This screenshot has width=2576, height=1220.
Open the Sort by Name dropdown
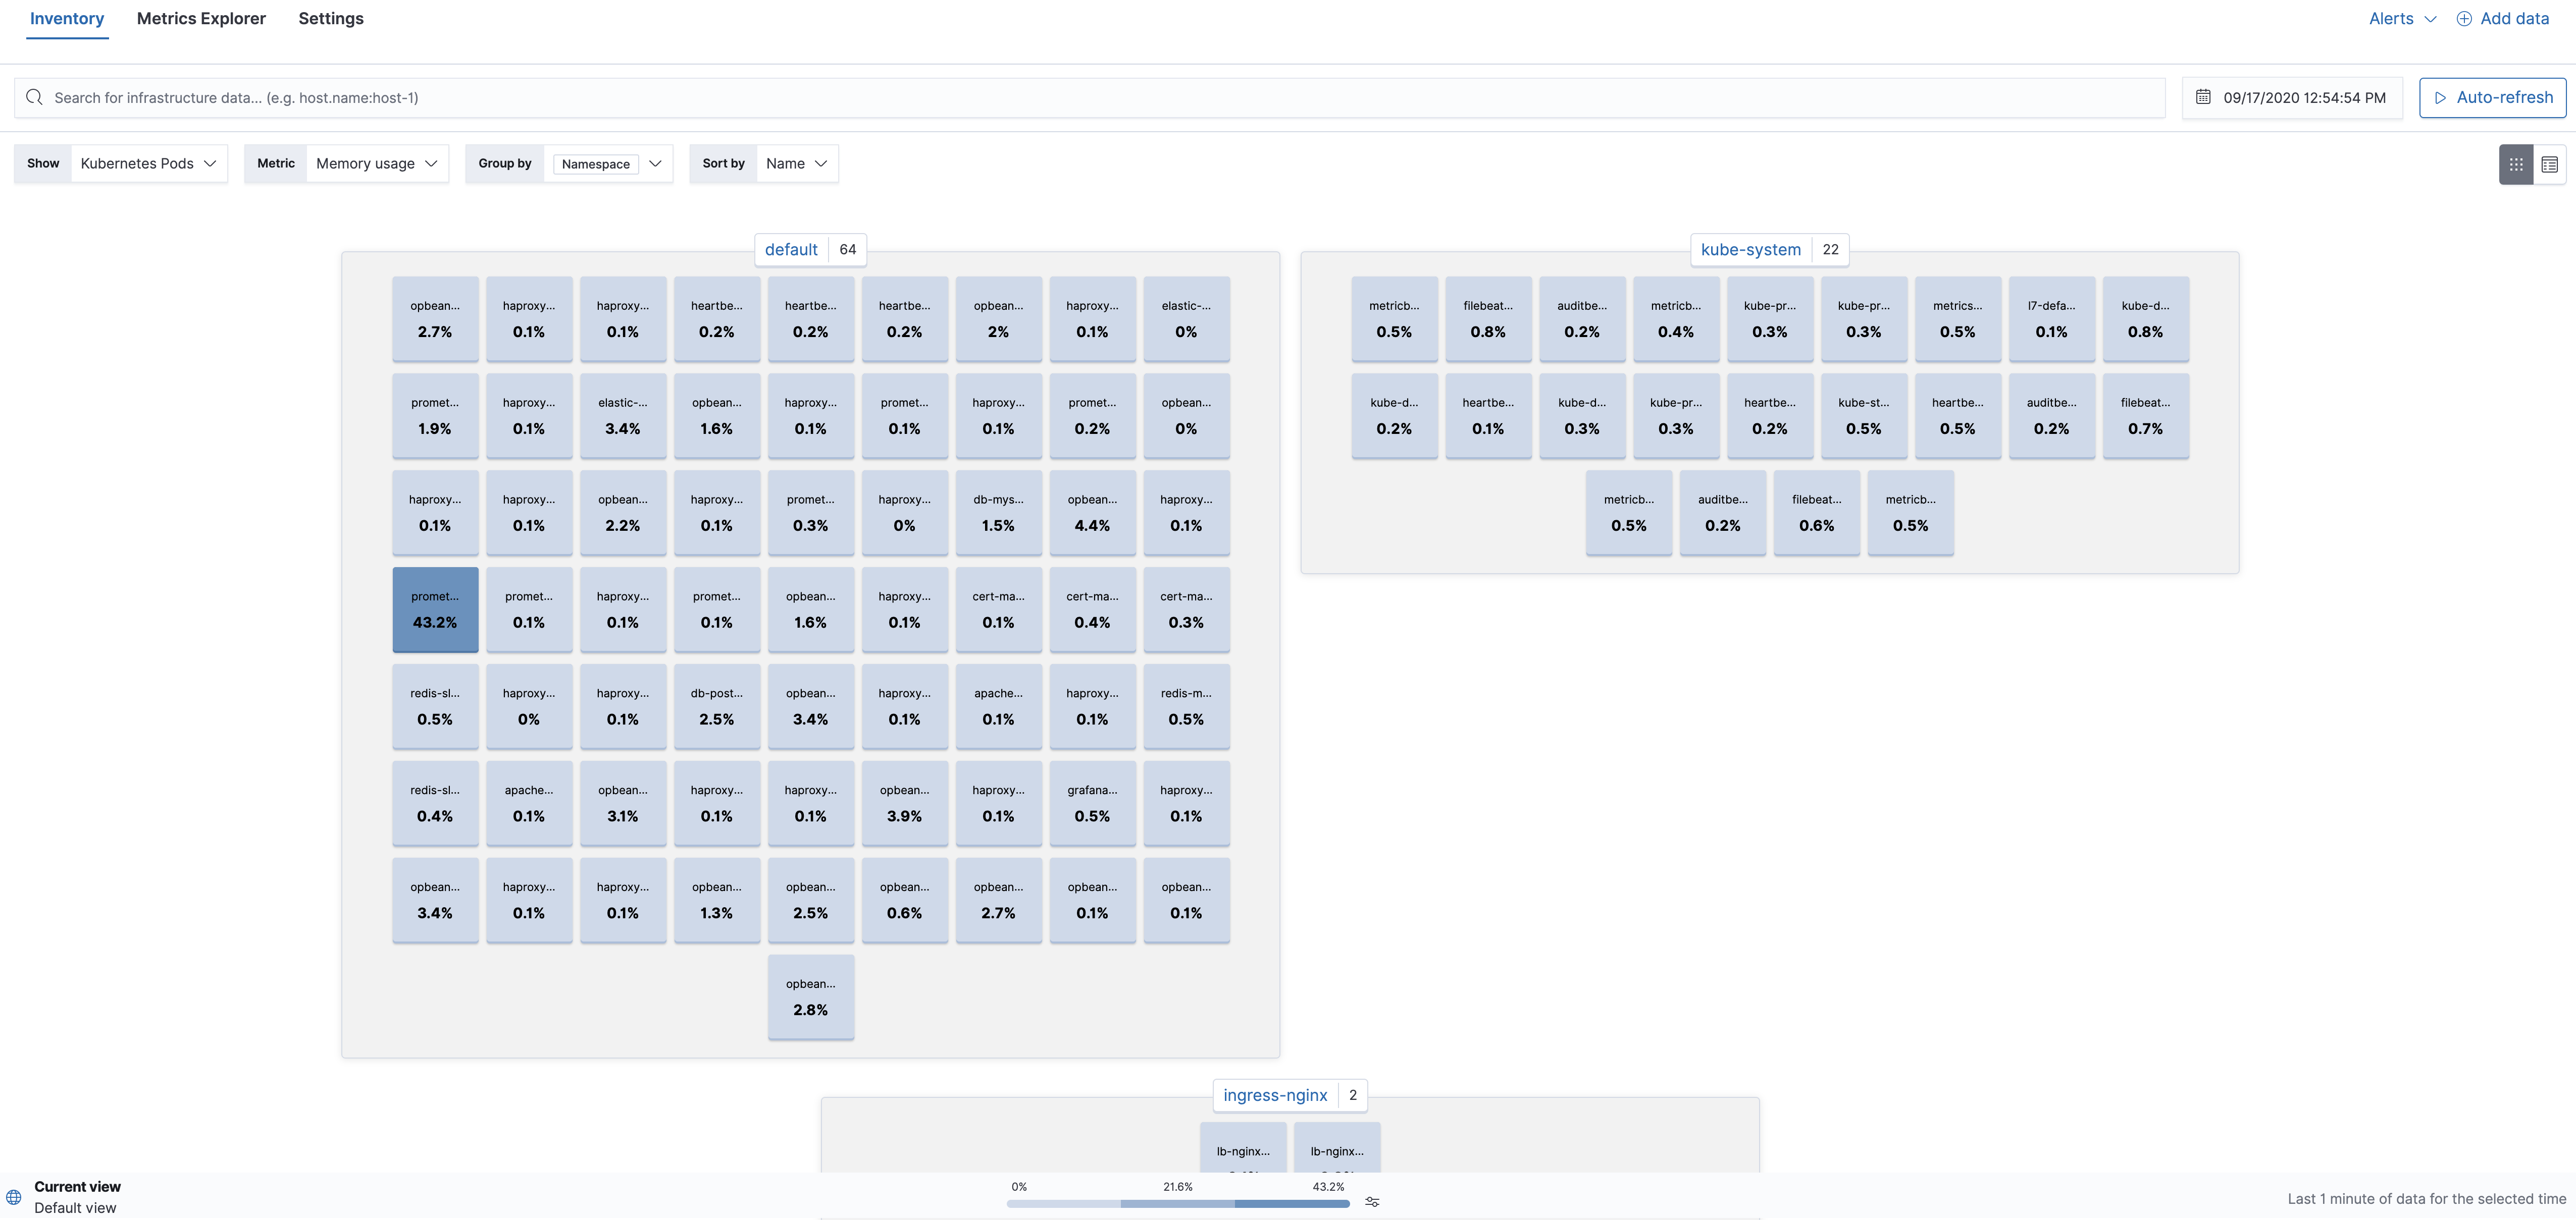click(796, 163)
